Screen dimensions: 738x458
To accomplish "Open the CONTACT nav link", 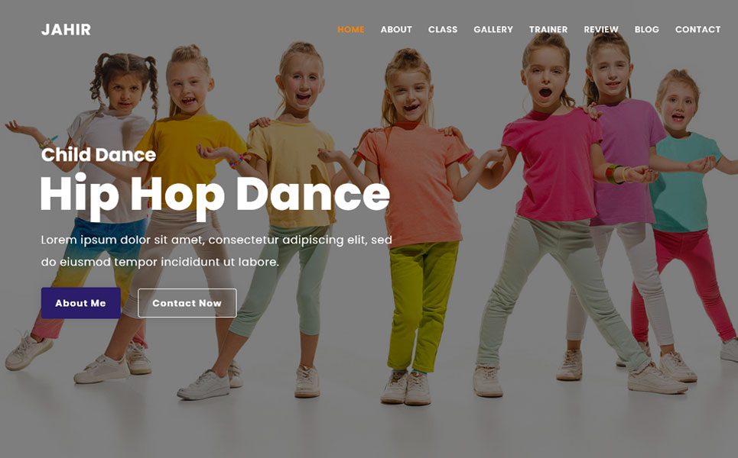I will pyautogui.click(x=697, y=30).
